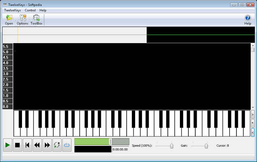This screenshot has width=257, height=162.
Task: Click the 4.0 scale label
Action: pos(8,63)
